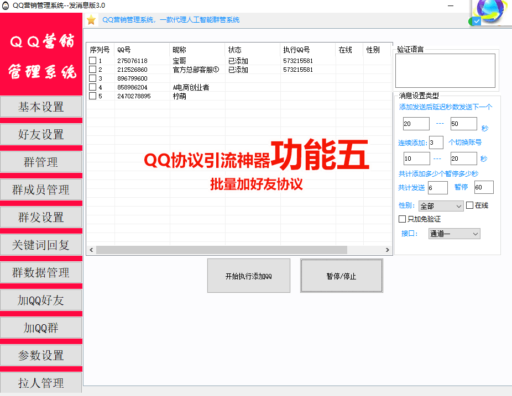The height and width of the screenshot is (396, 512).
Task: Switch to the 群管理 section
Action: pyautogui.click(x=41, y=162)
